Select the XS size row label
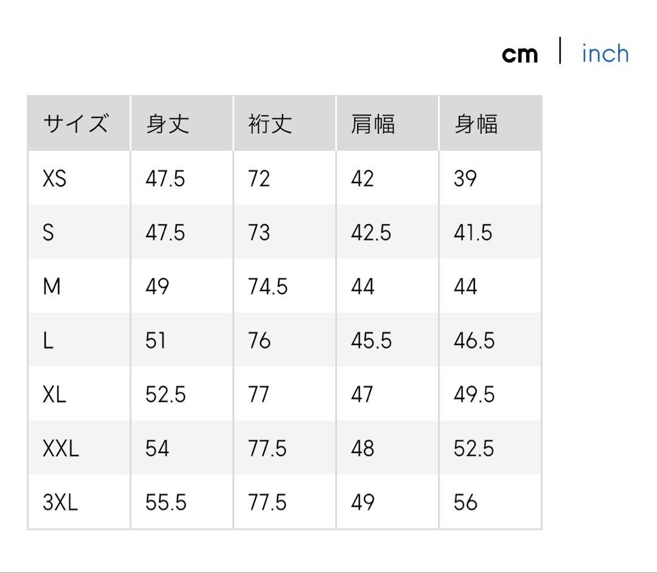Image resolution: width=657 pixels, height=573 pixels. [55, 178]
